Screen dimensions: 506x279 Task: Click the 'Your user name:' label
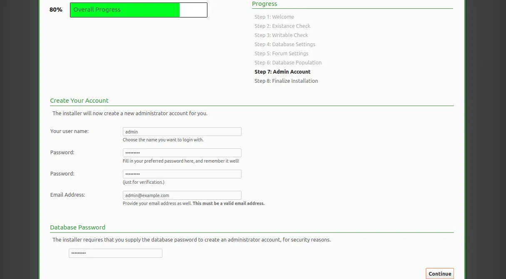[70, 131]
